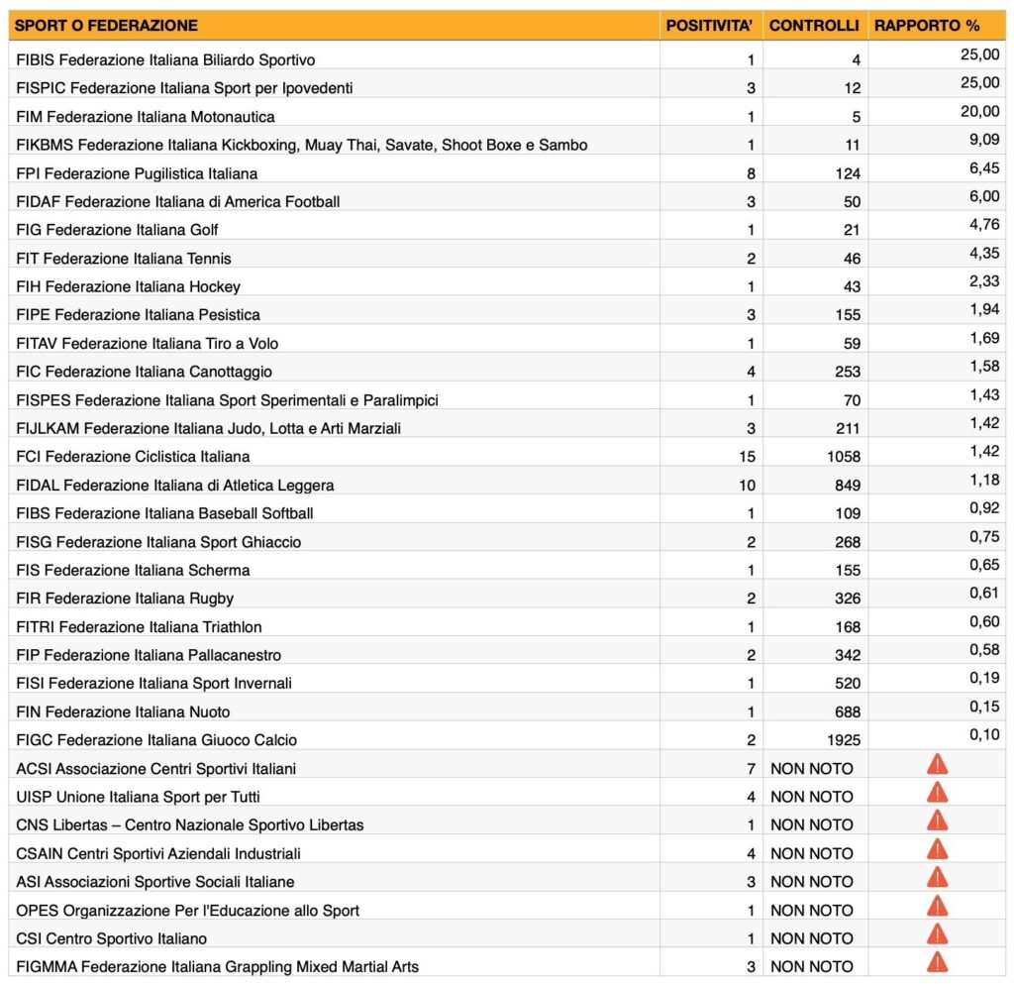Select the FIT Federazione Italiana Tennis cell
Screen dimensions: 1014x984
(124, 259)
